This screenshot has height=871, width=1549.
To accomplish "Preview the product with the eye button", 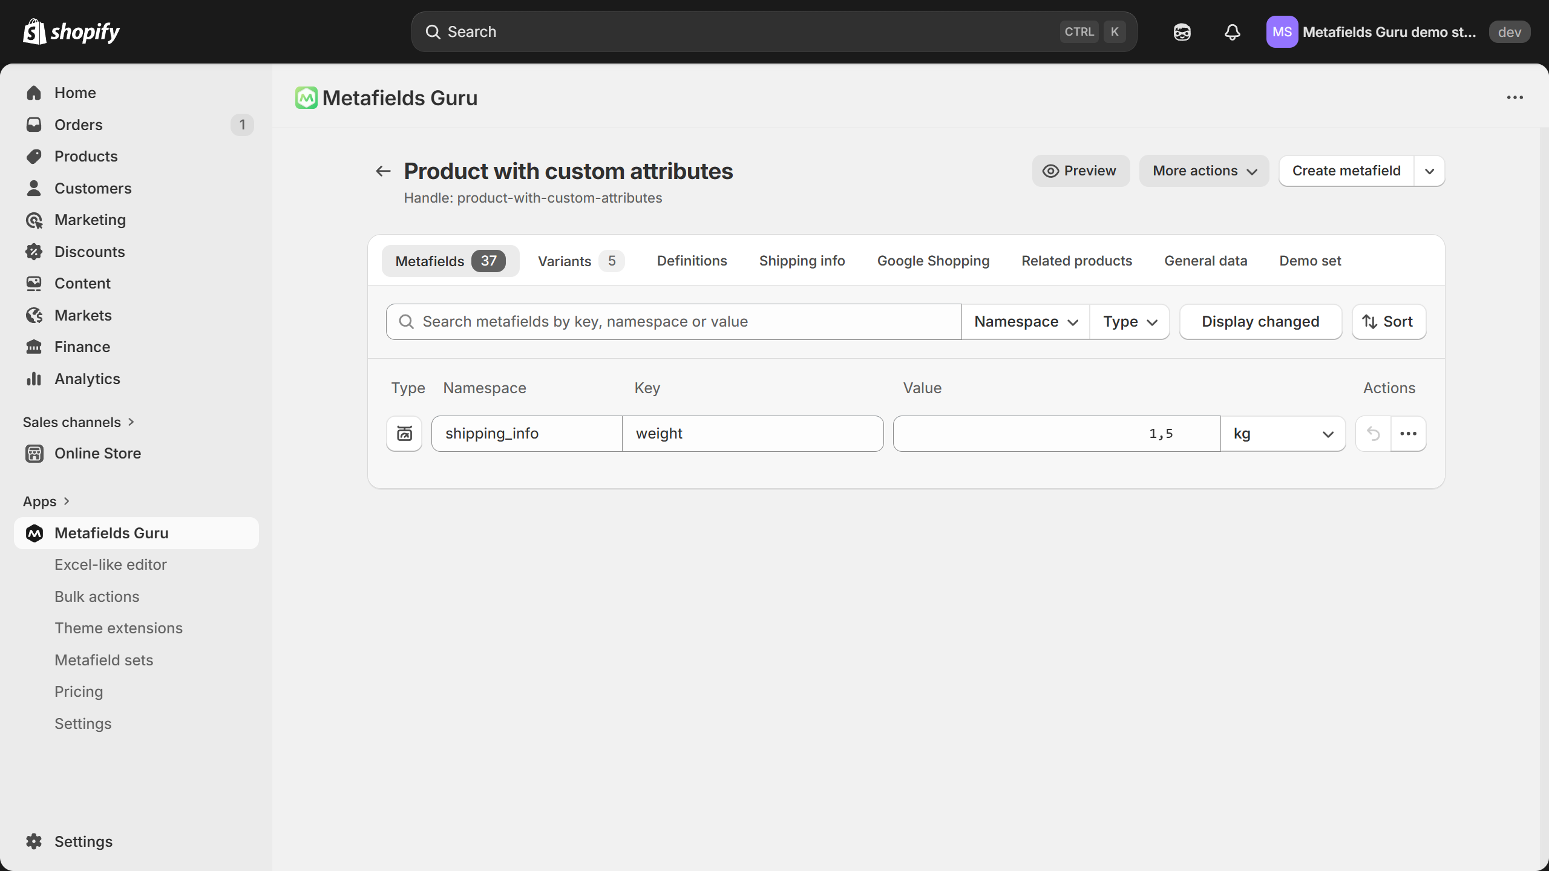I will [1080, 171].
